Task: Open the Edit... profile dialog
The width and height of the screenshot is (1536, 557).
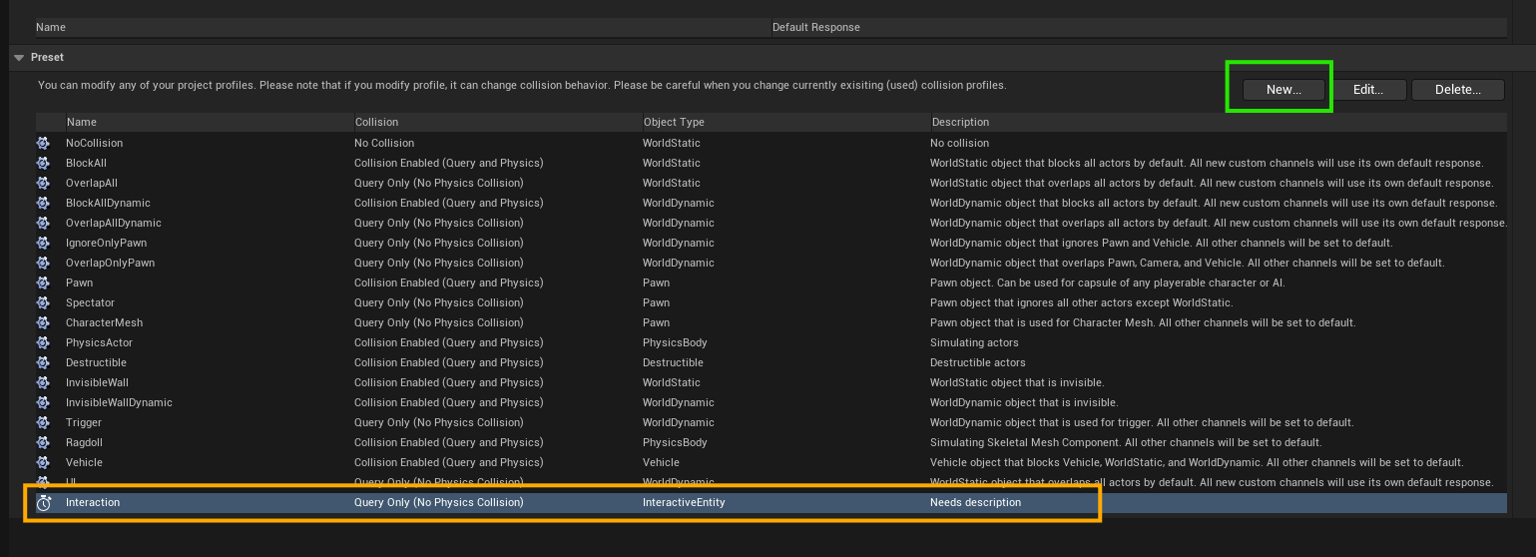Action: (1367, 90)
